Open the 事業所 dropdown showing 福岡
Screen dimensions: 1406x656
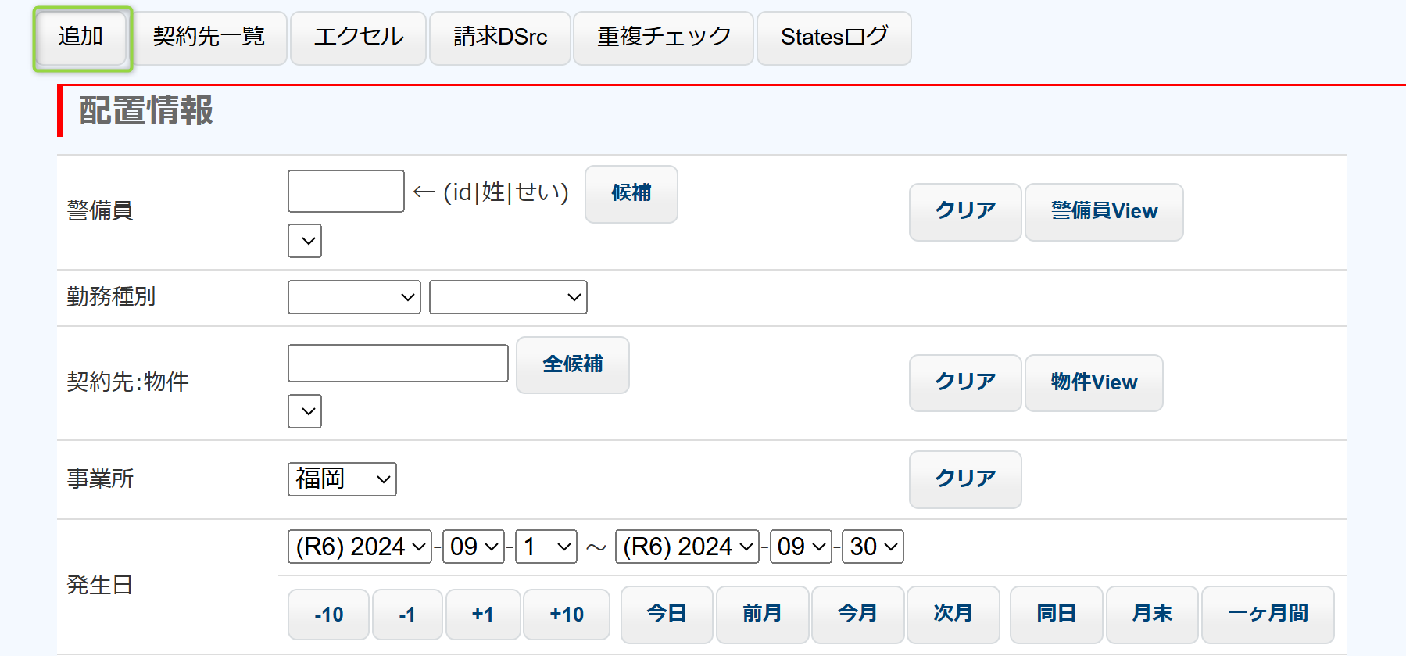pyautogui.click(x=342, y=479)
